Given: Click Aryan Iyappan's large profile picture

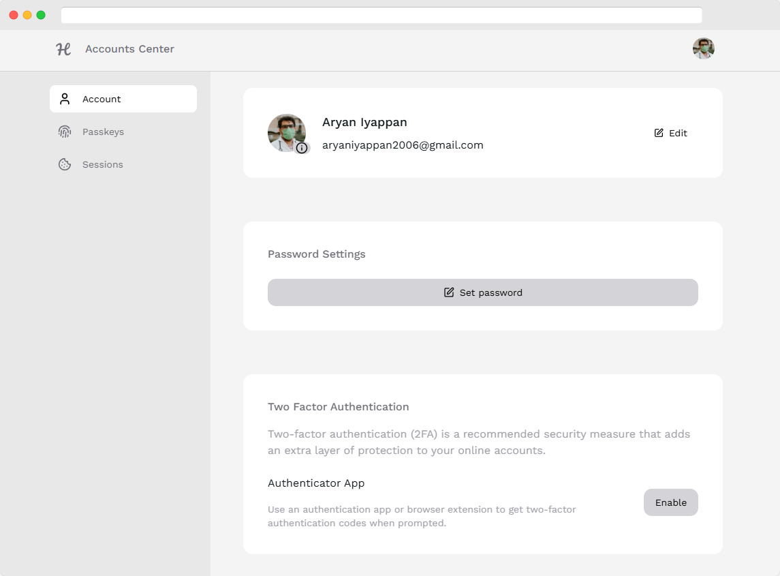Looking at the screenshot, I should click(x=285, y=132).
